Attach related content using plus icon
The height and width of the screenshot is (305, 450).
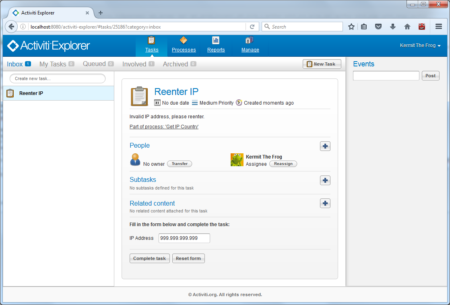325,204
